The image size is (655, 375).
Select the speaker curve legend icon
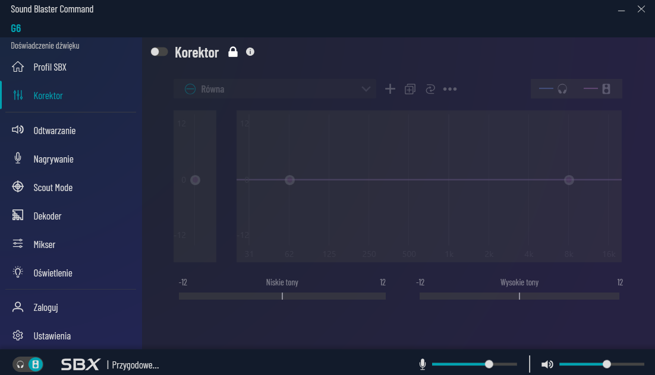click(606, 89)
